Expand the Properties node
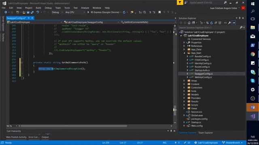This screenshot has height=145, width=259. (184, 42)
